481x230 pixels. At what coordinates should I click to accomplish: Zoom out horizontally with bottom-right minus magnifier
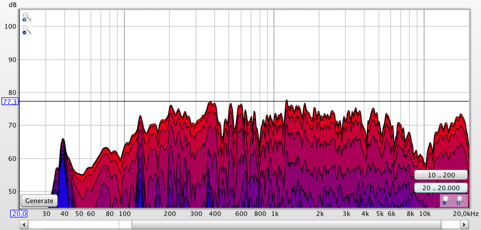click(x=447, y=200)
